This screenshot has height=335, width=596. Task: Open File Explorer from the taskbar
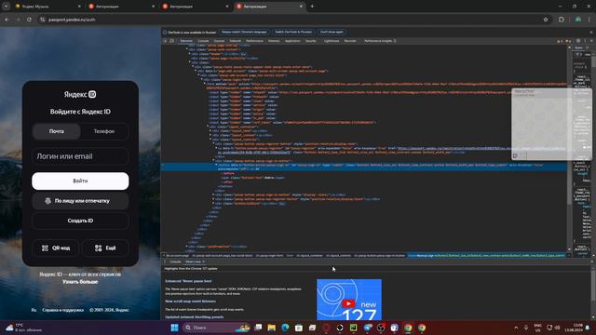(271, 328)
